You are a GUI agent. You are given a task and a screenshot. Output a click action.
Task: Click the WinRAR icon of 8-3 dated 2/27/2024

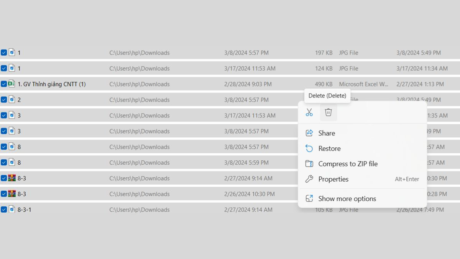12,178
